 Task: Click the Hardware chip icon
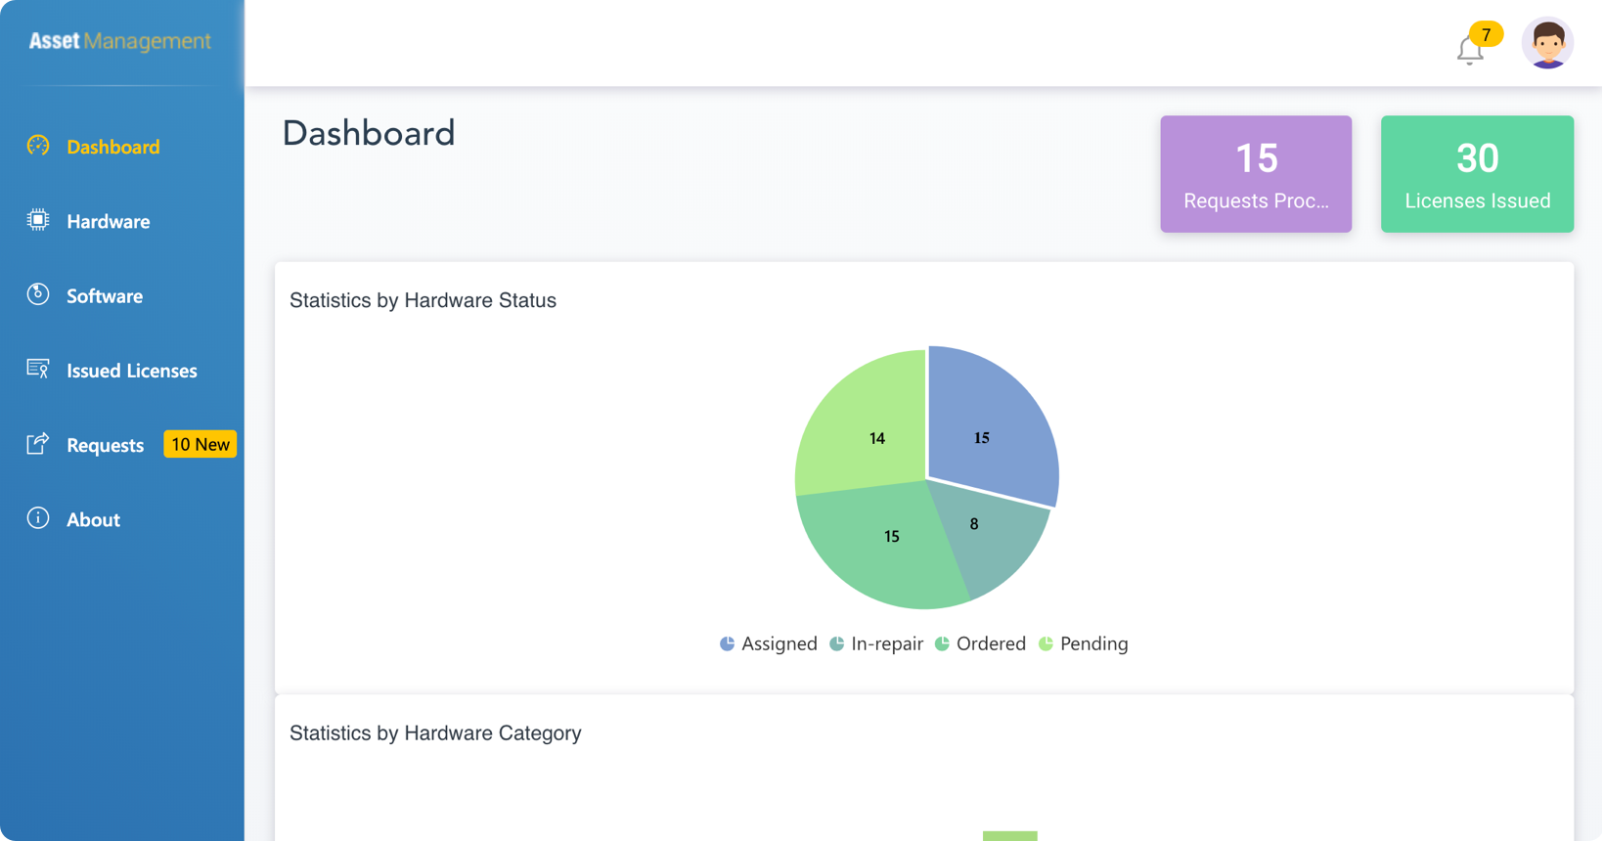[x=38, y=221]
